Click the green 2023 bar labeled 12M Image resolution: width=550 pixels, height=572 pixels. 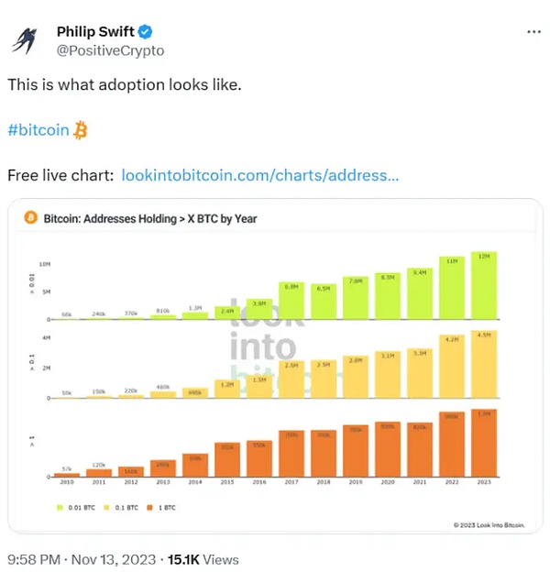pos(484,286)
